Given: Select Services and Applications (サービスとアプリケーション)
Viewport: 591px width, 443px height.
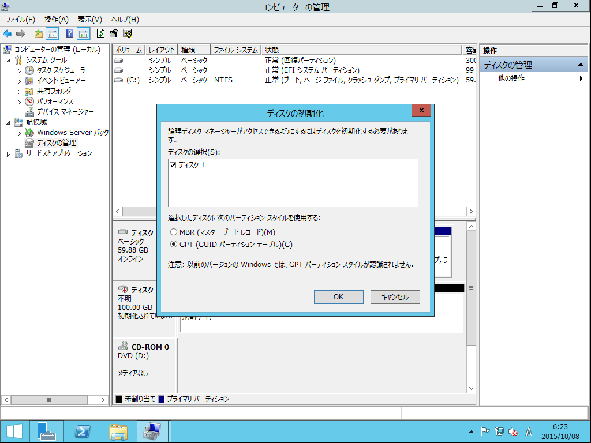Looking at the screenshot, I should pyautogui.click(x=59, y=153).
